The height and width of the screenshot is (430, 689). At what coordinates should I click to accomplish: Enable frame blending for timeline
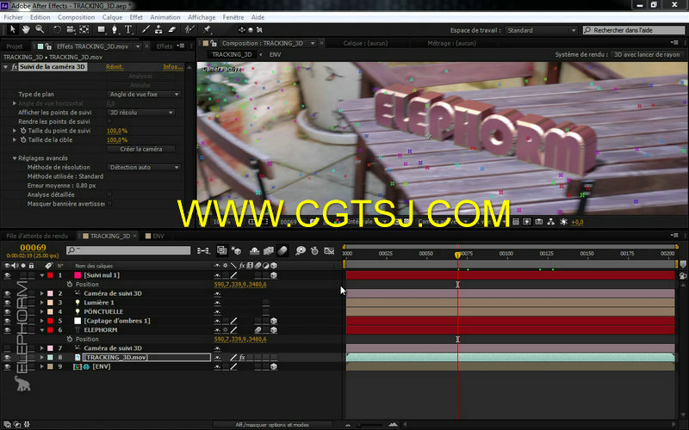pyautogui.click(x=269, y=250)
